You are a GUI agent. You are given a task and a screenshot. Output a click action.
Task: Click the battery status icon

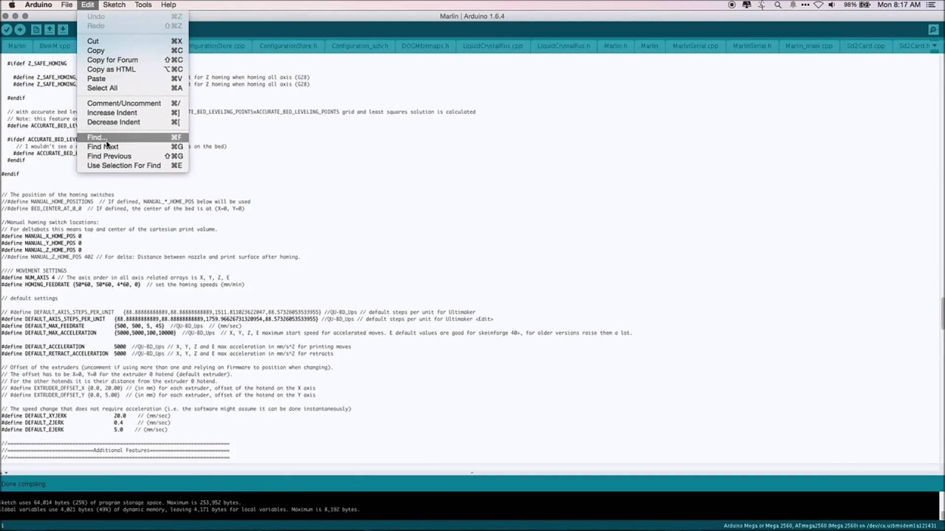[866, 4]
